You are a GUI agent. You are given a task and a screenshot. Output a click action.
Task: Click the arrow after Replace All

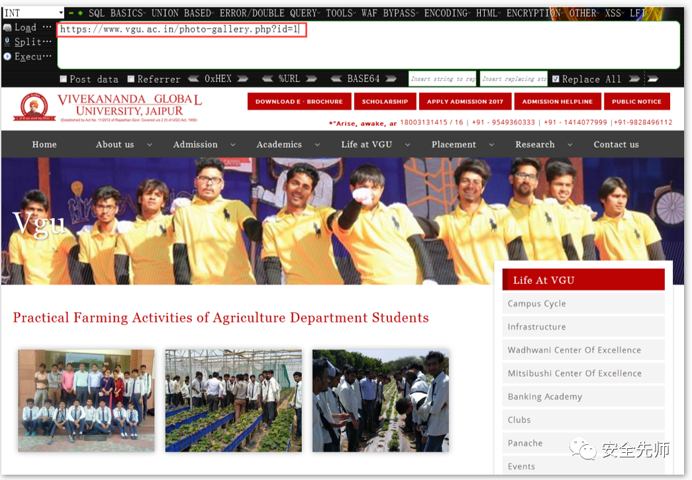[634, 79]
